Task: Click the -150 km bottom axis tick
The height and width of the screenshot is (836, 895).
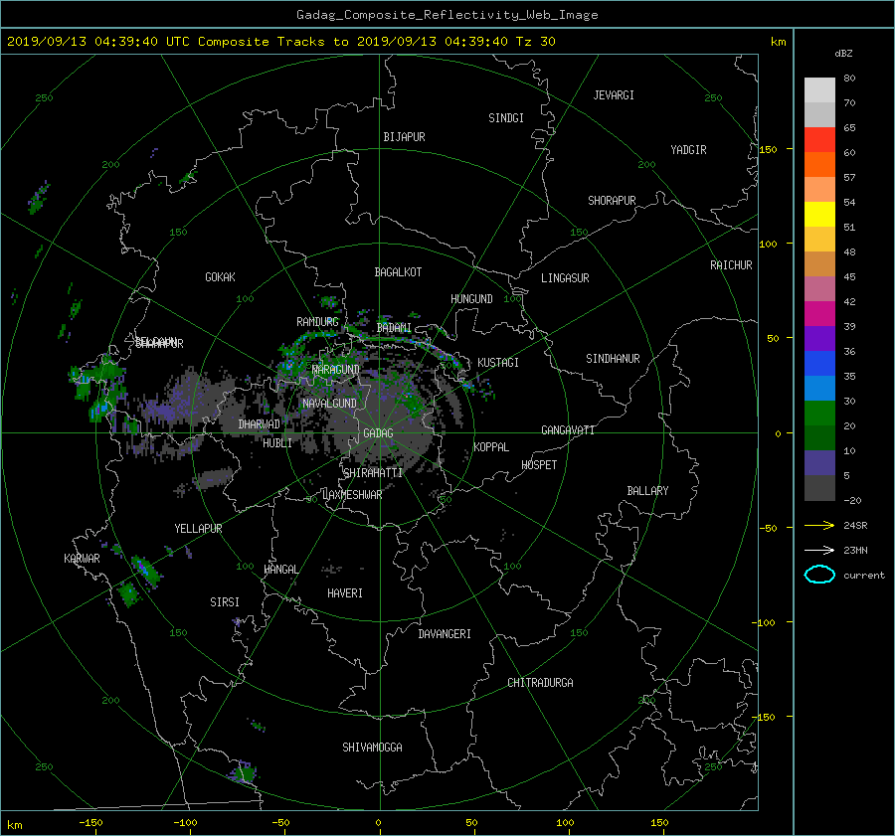Action: point(90,823)
